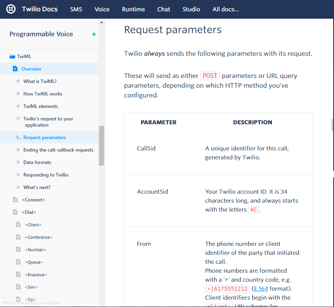The height and width of the screenshot is (307, 334).
Task: Click the Twilio logo icon
Action: click(x=11, y=9)
